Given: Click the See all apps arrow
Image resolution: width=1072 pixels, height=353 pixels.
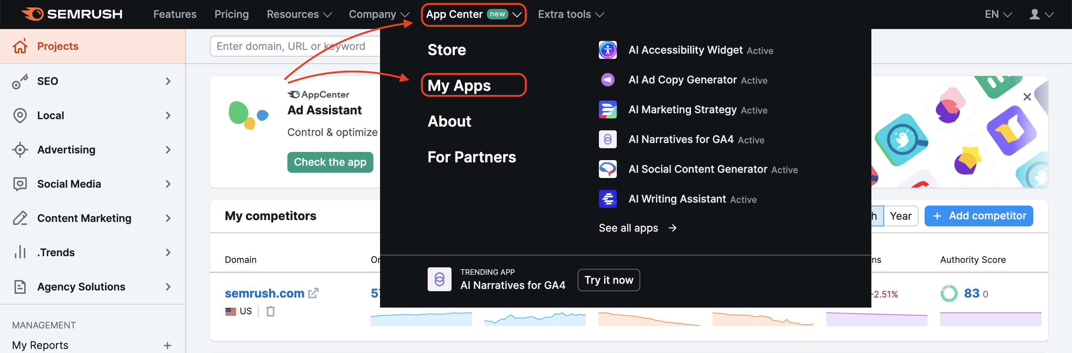Looking at the screenshot, I should [x=673, y=228].
